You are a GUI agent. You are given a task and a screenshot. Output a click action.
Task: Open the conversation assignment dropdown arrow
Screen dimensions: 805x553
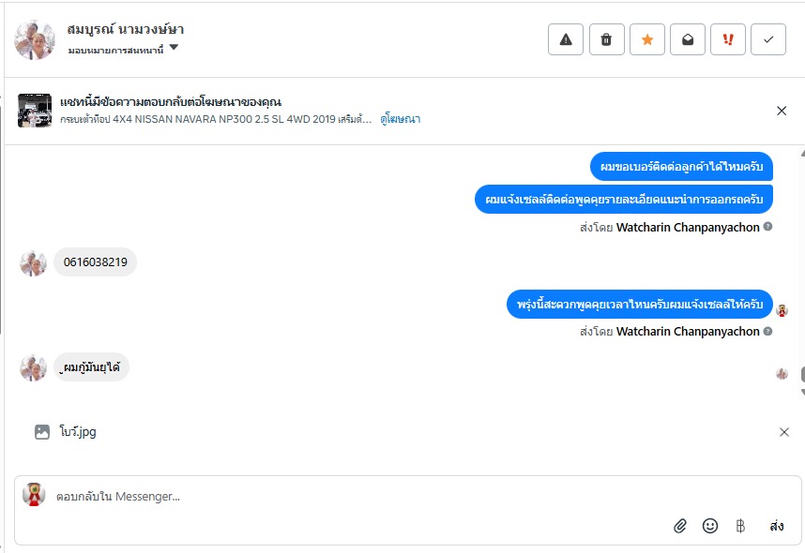[x=174, y=48]
